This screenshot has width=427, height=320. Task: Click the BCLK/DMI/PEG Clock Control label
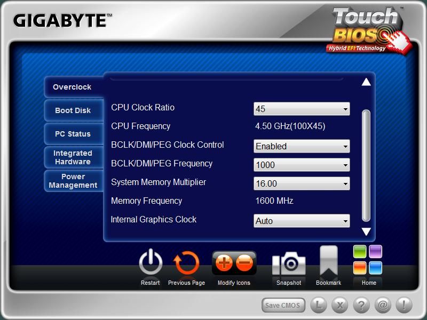tap(168, 145)
